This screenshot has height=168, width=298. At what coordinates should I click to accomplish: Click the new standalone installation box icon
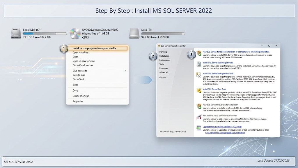pyautogui.click(x=199, y=53)
